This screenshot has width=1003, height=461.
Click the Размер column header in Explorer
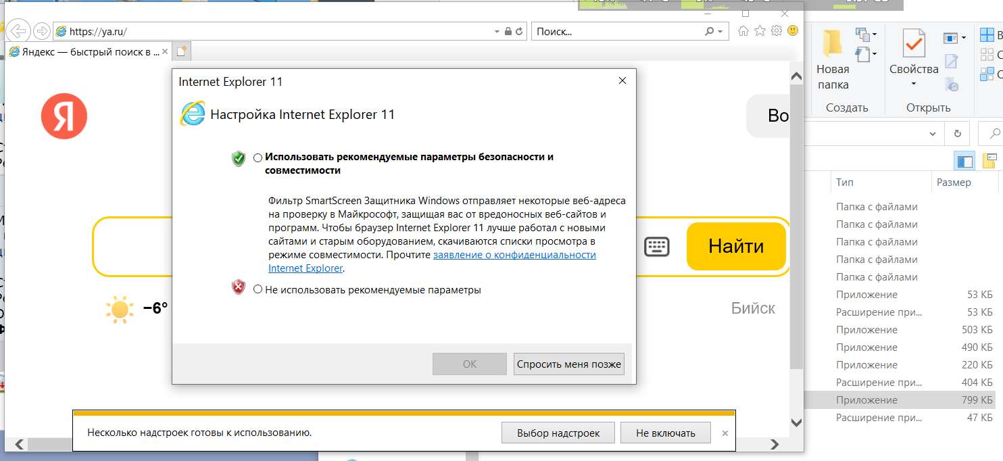[x=953, y=183]
